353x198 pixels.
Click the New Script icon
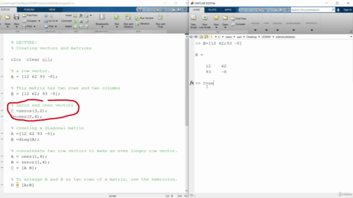tap(194, 18)
